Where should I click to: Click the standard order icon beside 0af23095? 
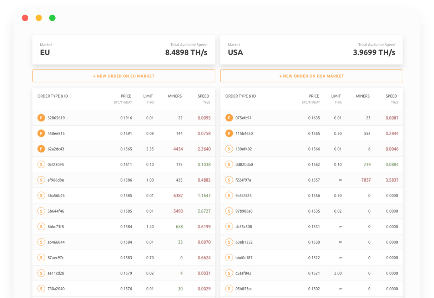(41, 164)
